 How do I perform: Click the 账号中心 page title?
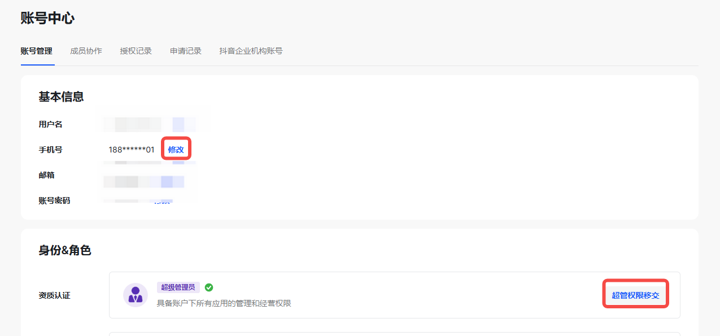47,18
